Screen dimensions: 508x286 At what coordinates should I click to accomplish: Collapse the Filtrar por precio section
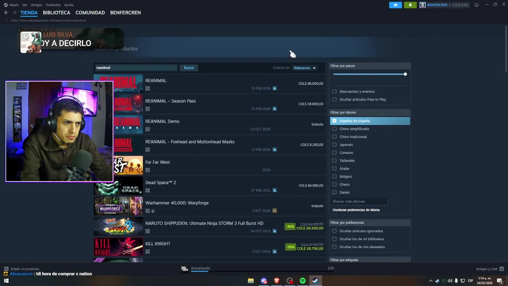369,66
